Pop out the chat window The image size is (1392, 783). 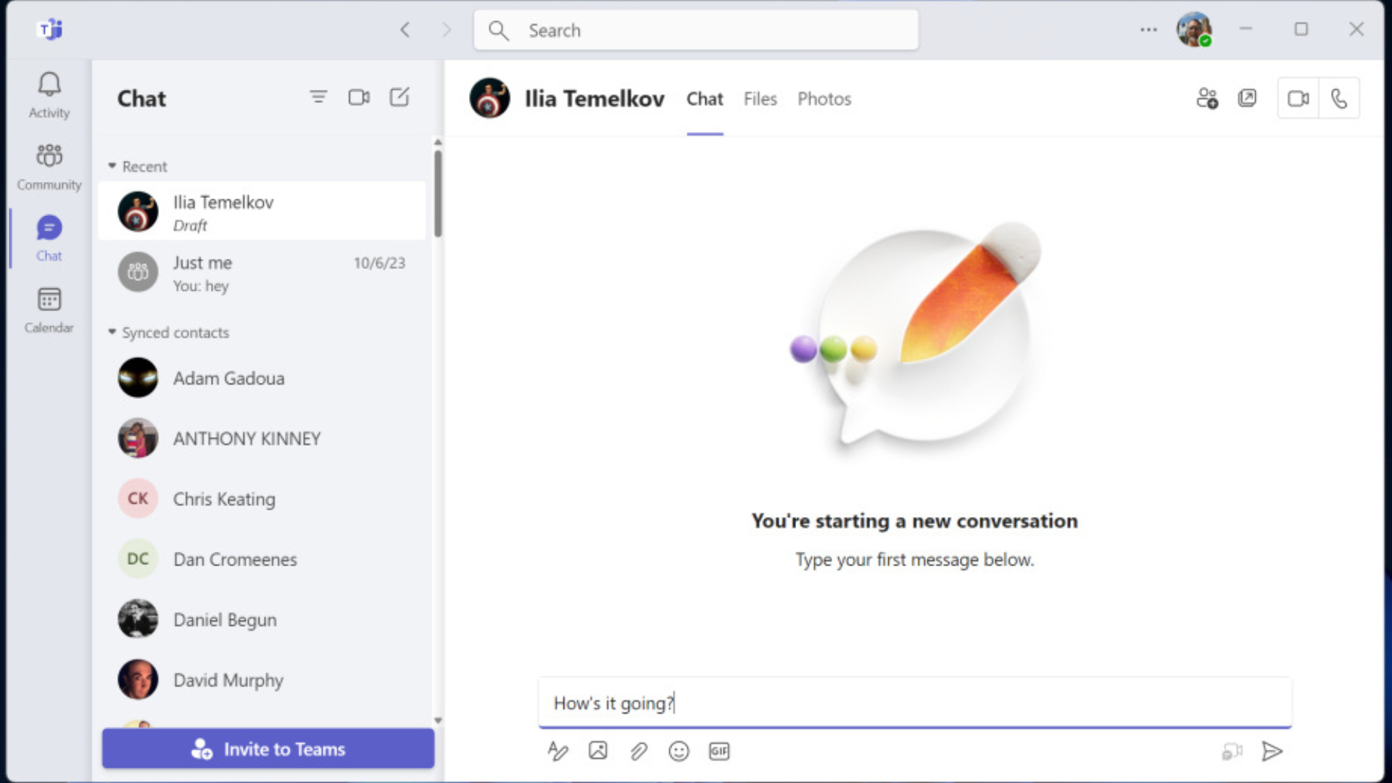pyautogui.click(x=1247, y=99)
